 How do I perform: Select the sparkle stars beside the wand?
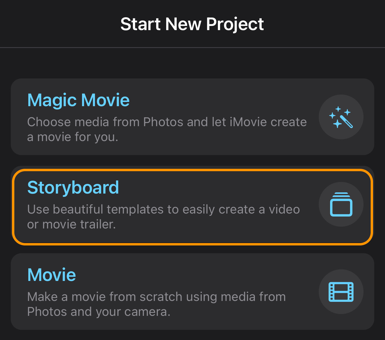337,116
